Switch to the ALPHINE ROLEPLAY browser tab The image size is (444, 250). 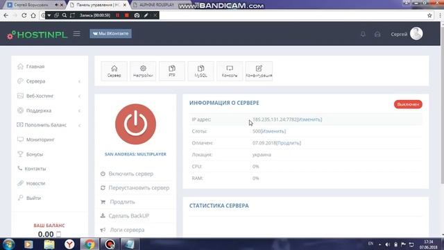(x=157, y=5)
